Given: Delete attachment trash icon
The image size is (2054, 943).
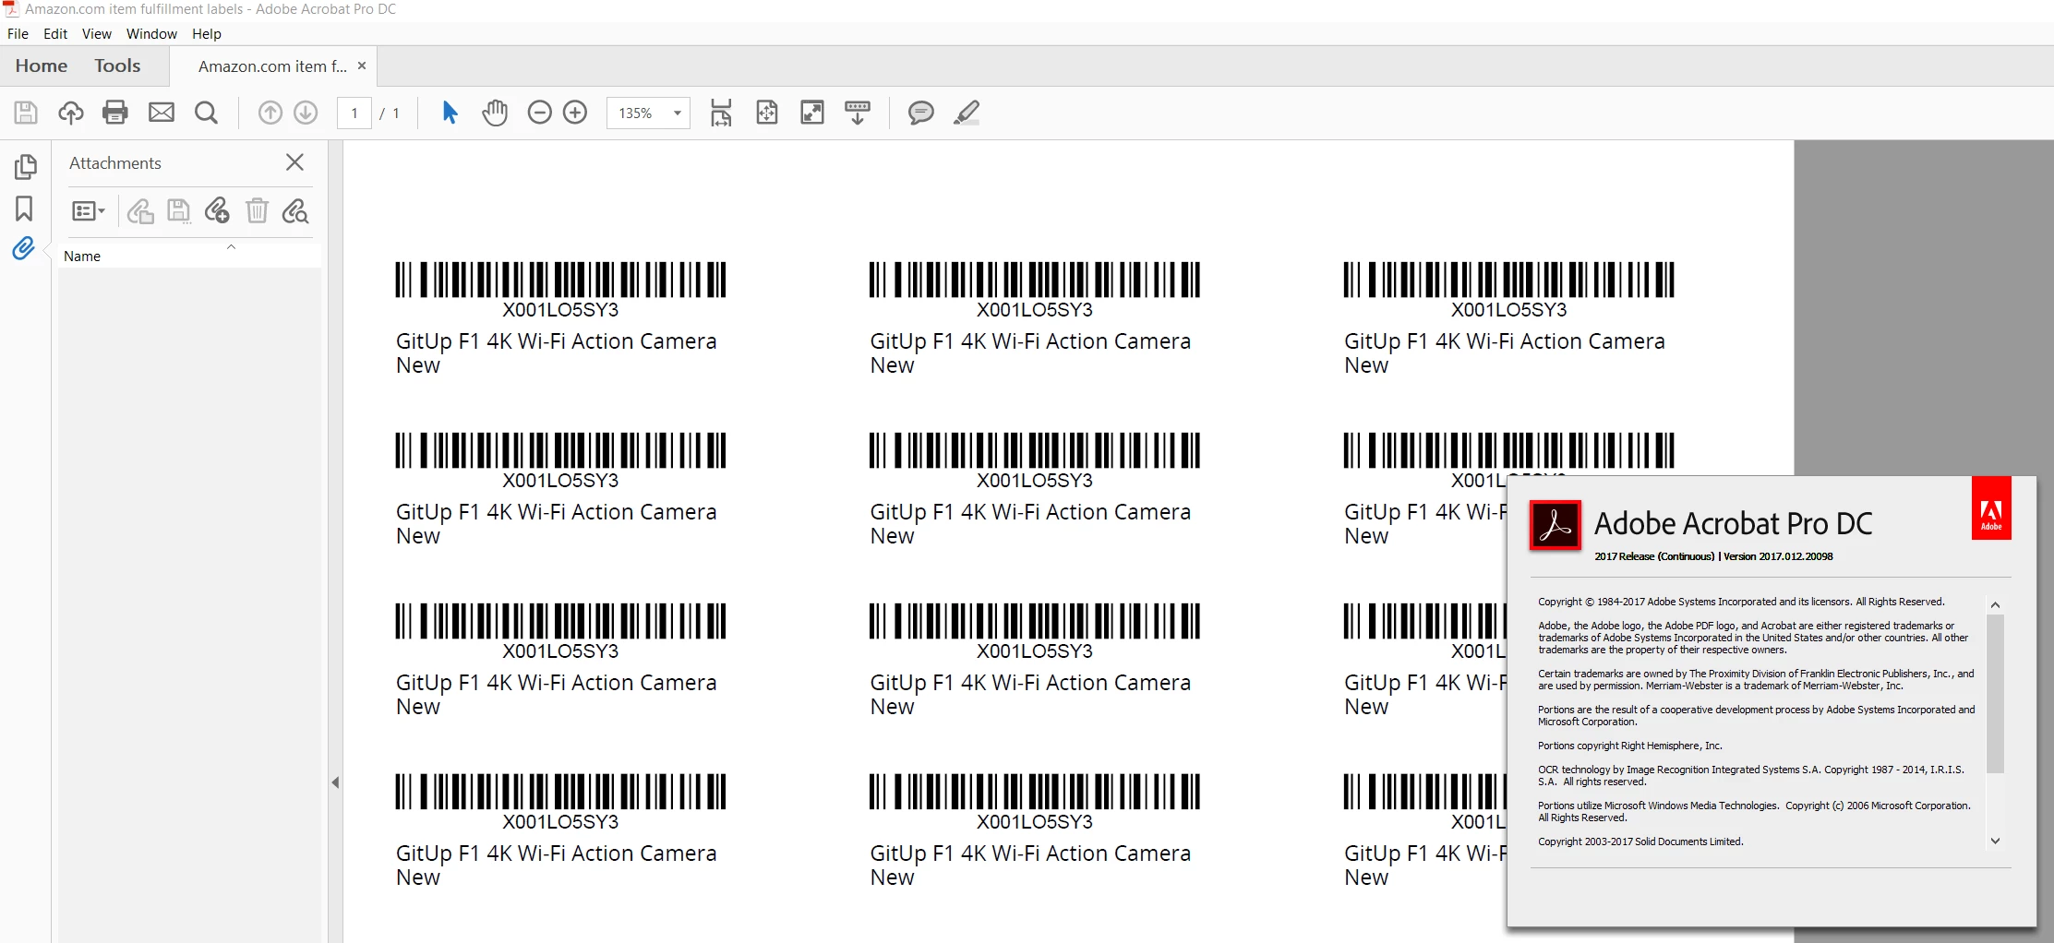Looking at the screenshot, I should click(x=257, y=211).
